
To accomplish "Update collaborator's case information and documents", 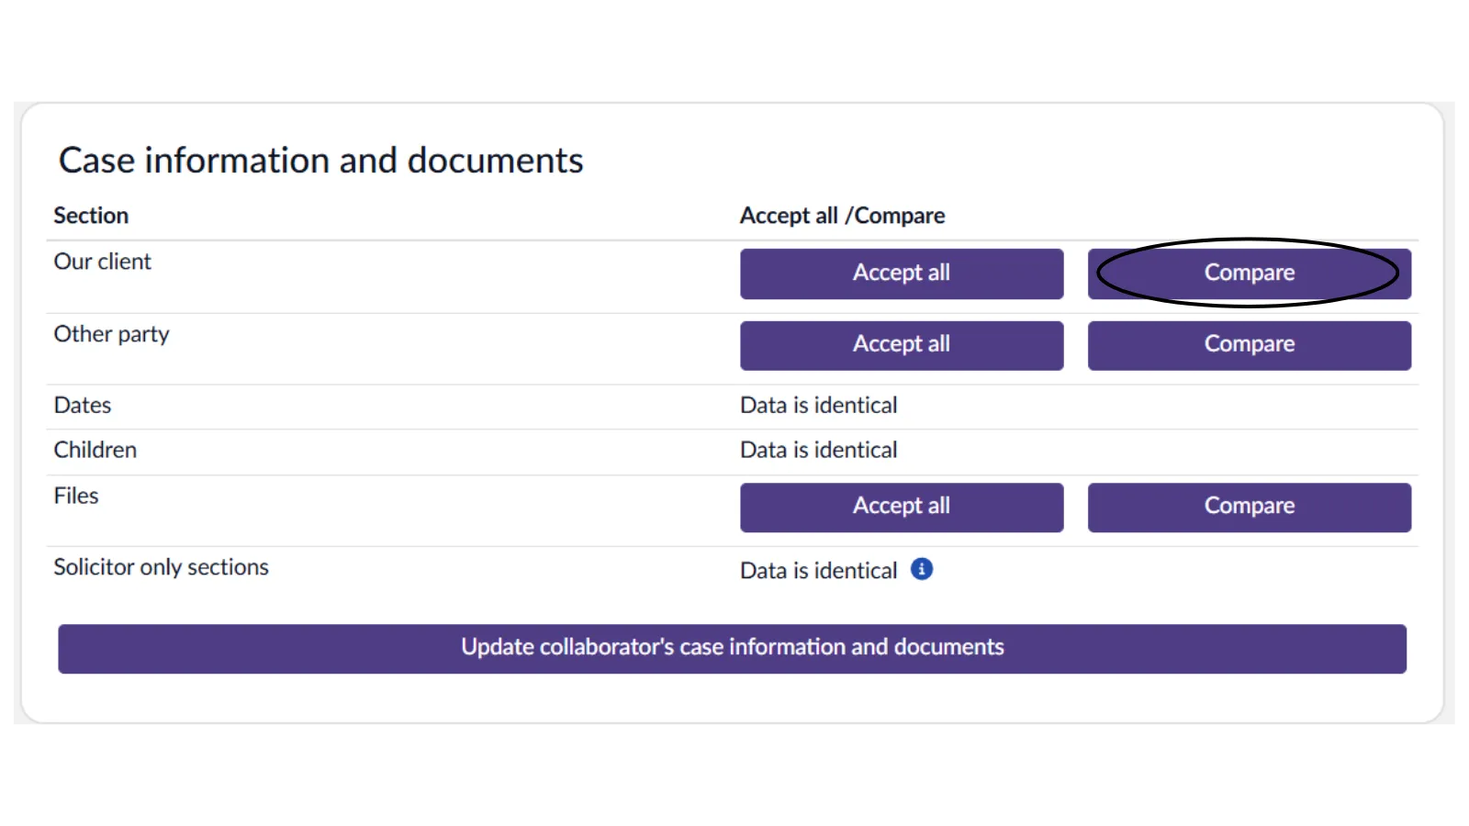I will (732, 648).
